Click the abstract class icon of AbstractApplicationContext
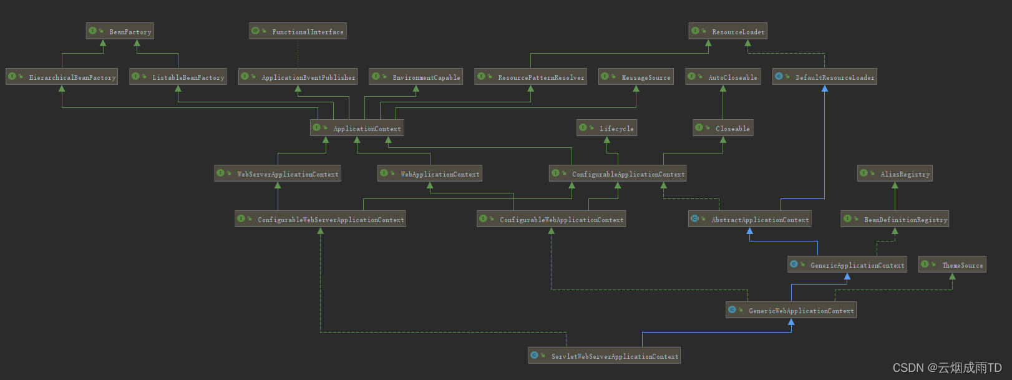 click(694, 218)
